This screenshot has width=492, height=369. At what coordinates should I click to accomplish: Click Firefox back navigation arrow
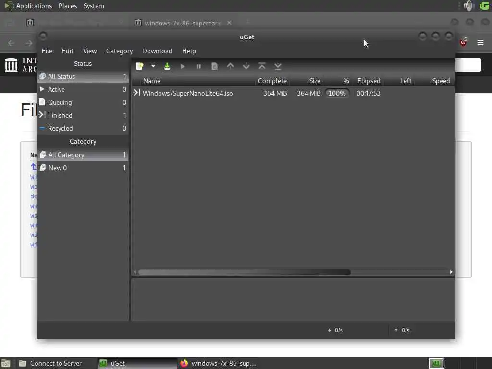coord(12,43)
